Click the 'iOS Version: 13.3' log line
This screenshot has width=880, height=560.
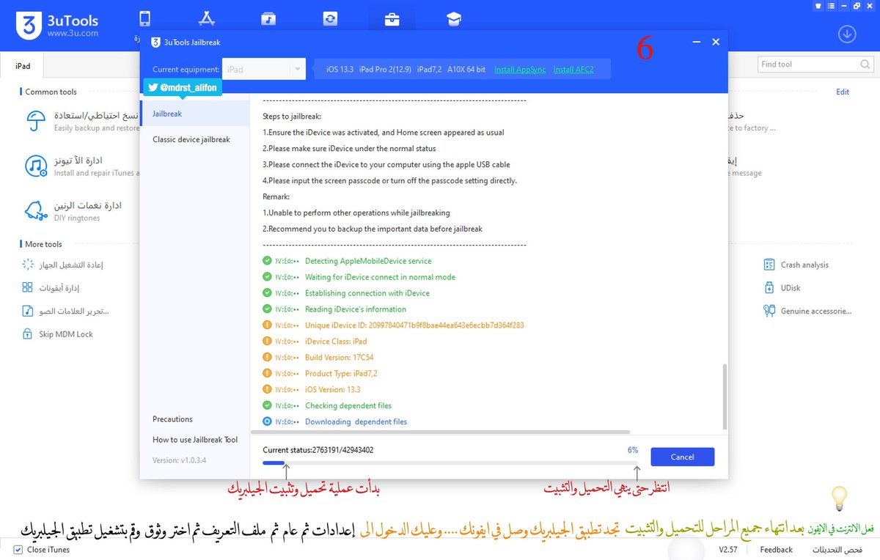coord(333,389)
